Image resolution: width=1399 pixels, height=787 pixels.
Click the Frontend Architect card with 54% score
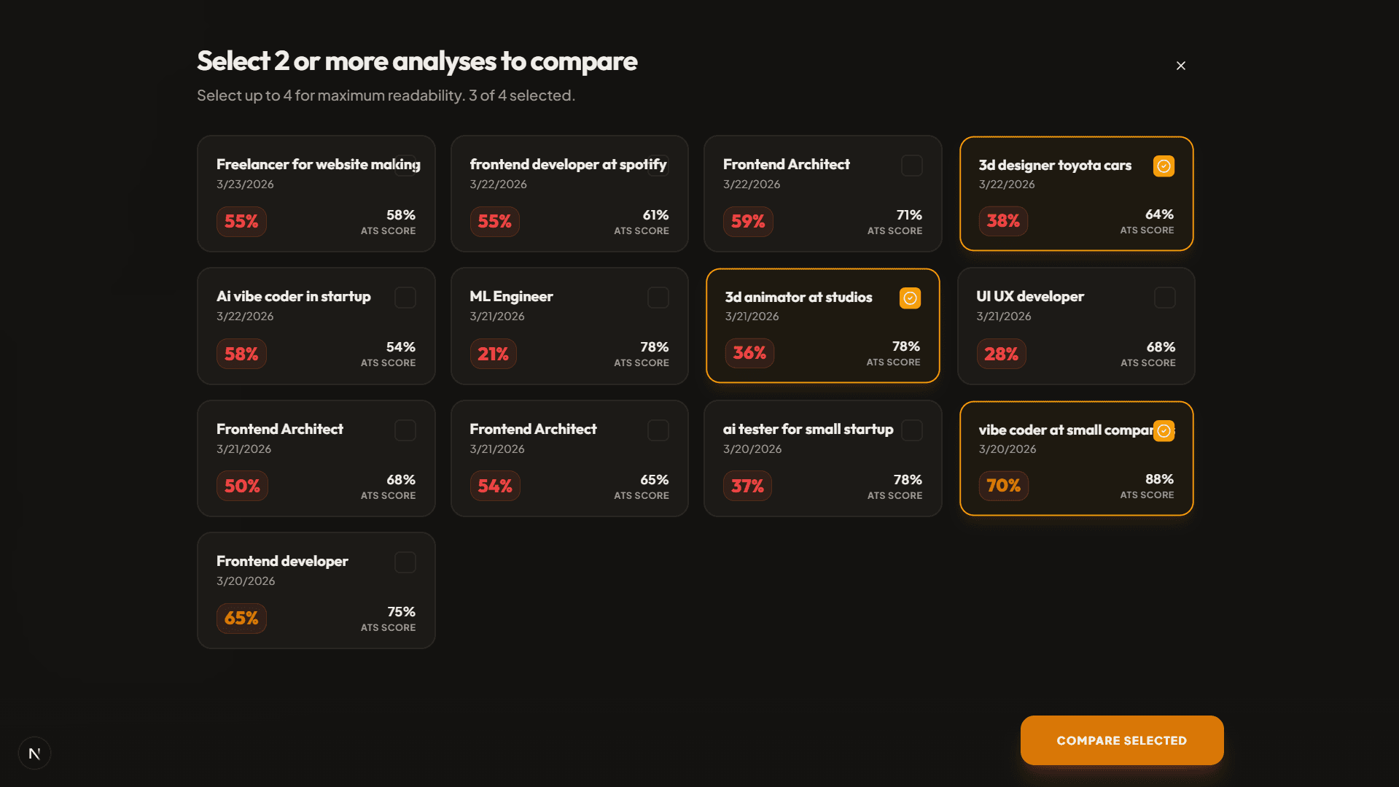[569, 458]
